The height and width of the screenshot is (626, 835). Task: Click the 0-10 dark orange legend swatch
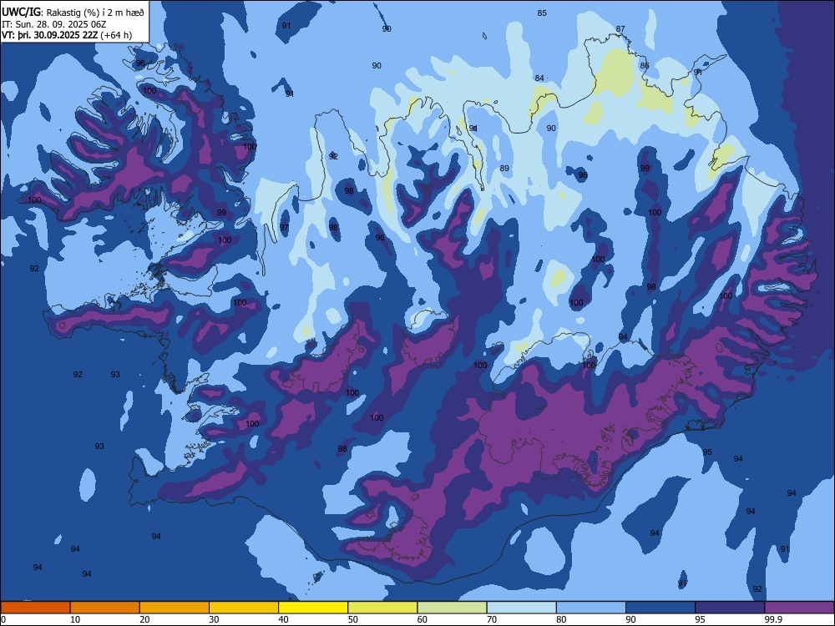click(x=35, y=608)
